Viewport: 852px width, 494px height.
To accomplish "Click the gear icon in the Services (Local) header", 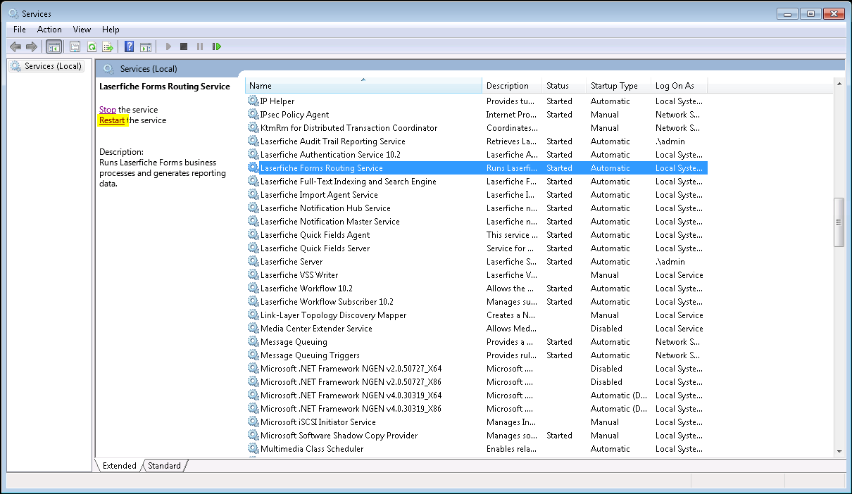I will [108, 69].
